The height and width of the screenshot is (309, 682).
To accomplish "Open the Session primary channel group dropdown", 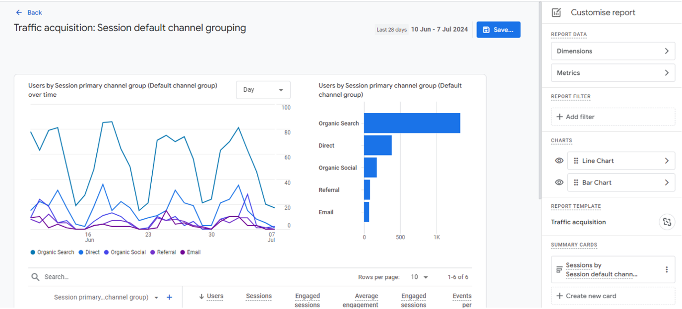I will 106,298.
